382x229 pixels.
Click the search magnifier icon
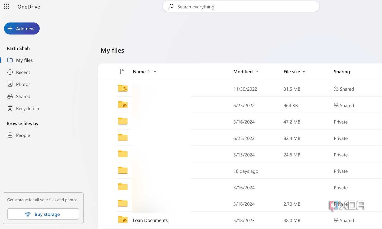pos(171,7)
